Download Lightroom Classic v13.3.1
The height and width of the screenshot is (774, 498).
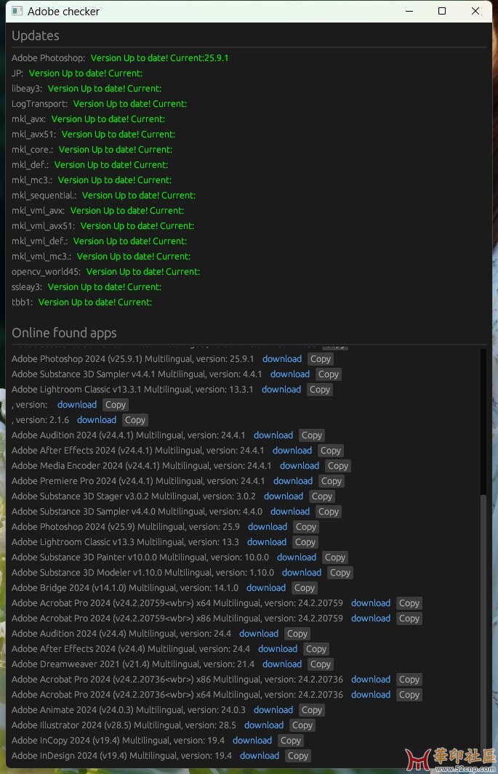pos(281,390)
